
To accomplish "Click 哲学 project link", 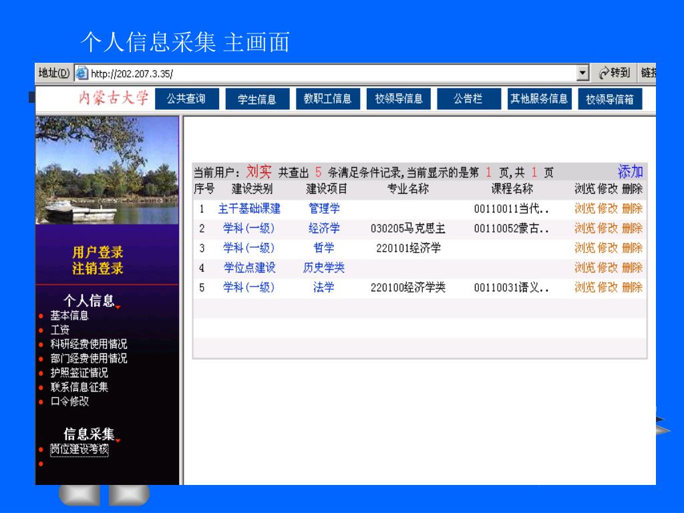I will point(324,248).
